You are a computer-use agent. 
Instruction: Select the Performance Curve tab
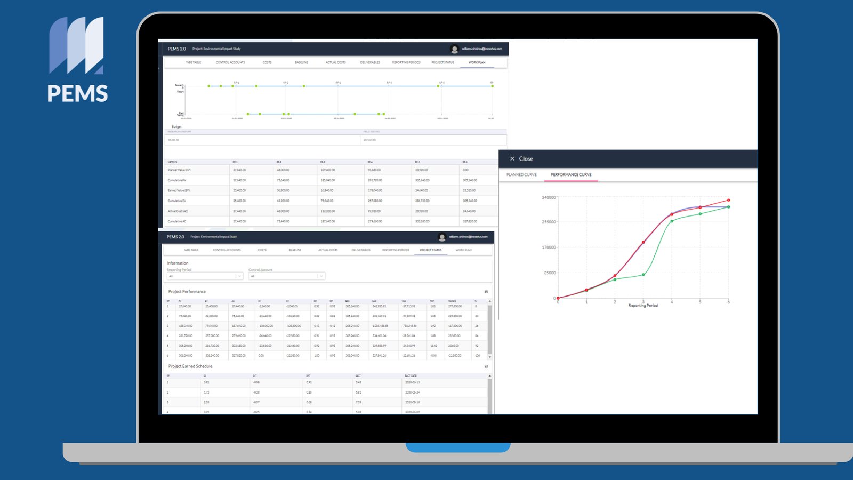click(571, 175)
